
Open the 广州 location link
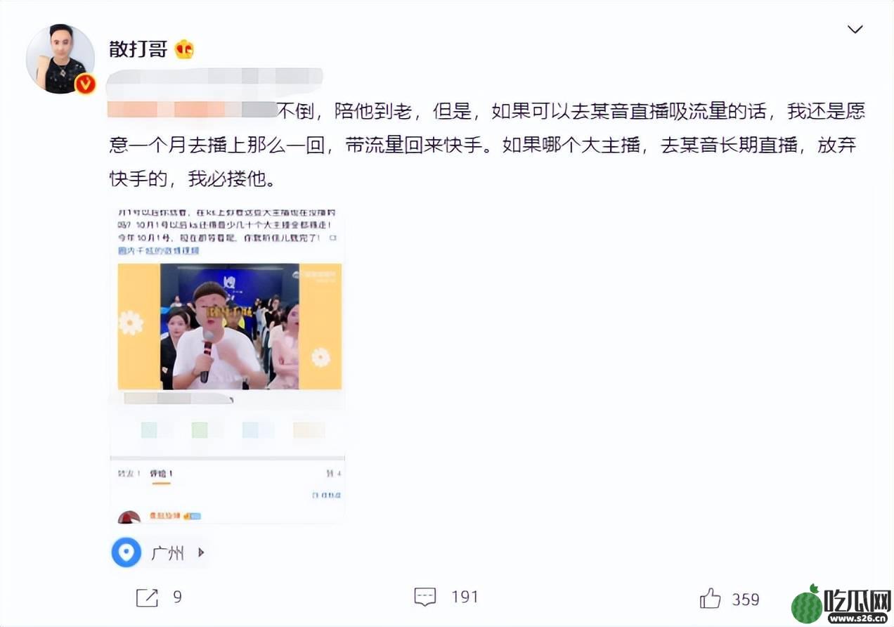click(x=167, y=553)
